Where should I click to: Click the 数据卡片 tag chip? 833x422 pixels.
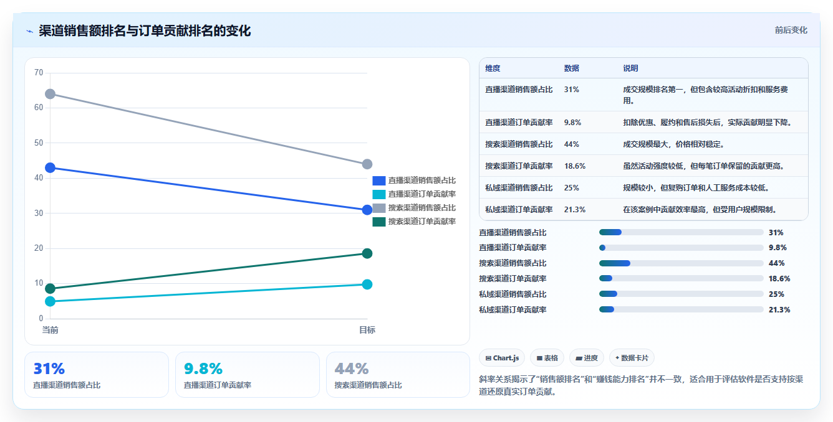[x=632, y=358]
